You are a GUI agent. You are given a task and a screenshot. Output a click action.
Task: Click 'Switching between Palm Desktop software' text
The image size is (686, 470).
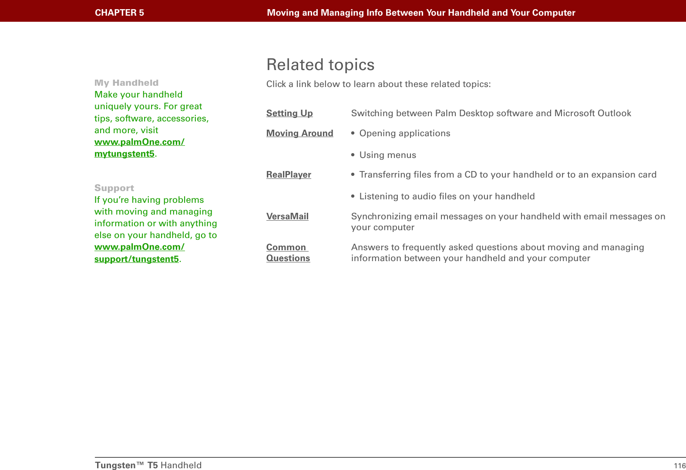491,113
